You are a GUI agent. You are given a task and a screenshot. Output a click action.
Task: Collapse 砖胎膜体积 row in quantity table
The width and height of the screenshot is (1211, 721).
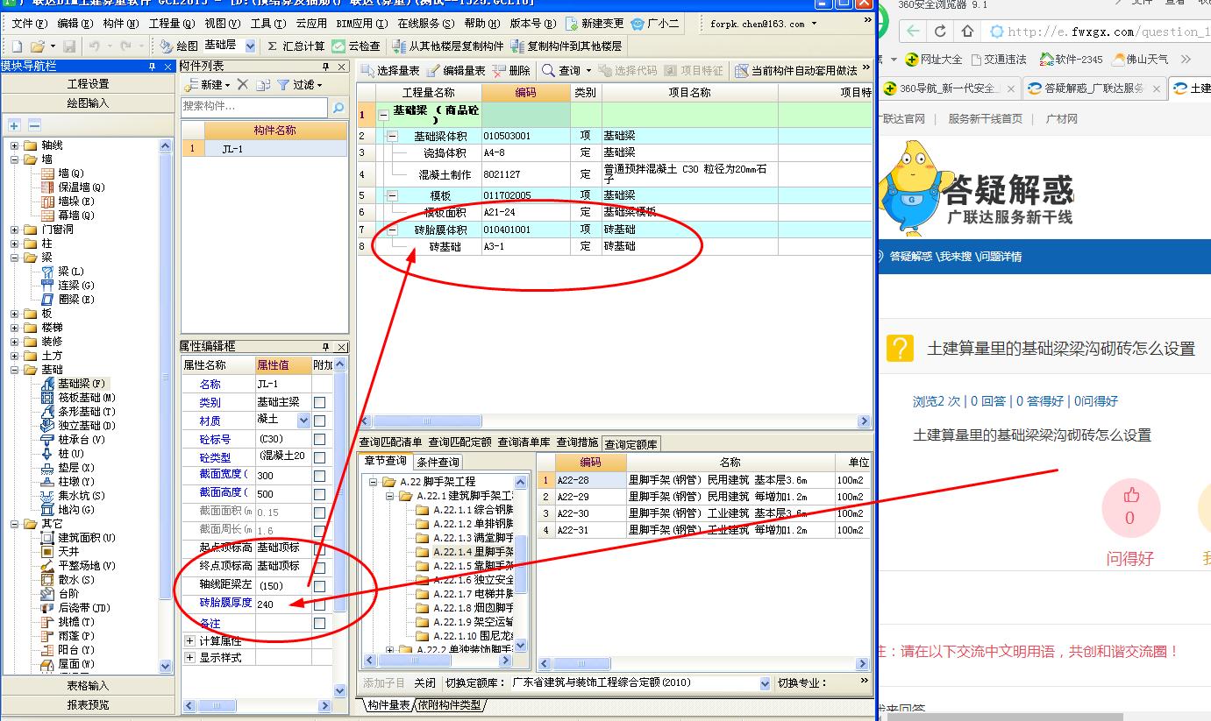(392, 230)
